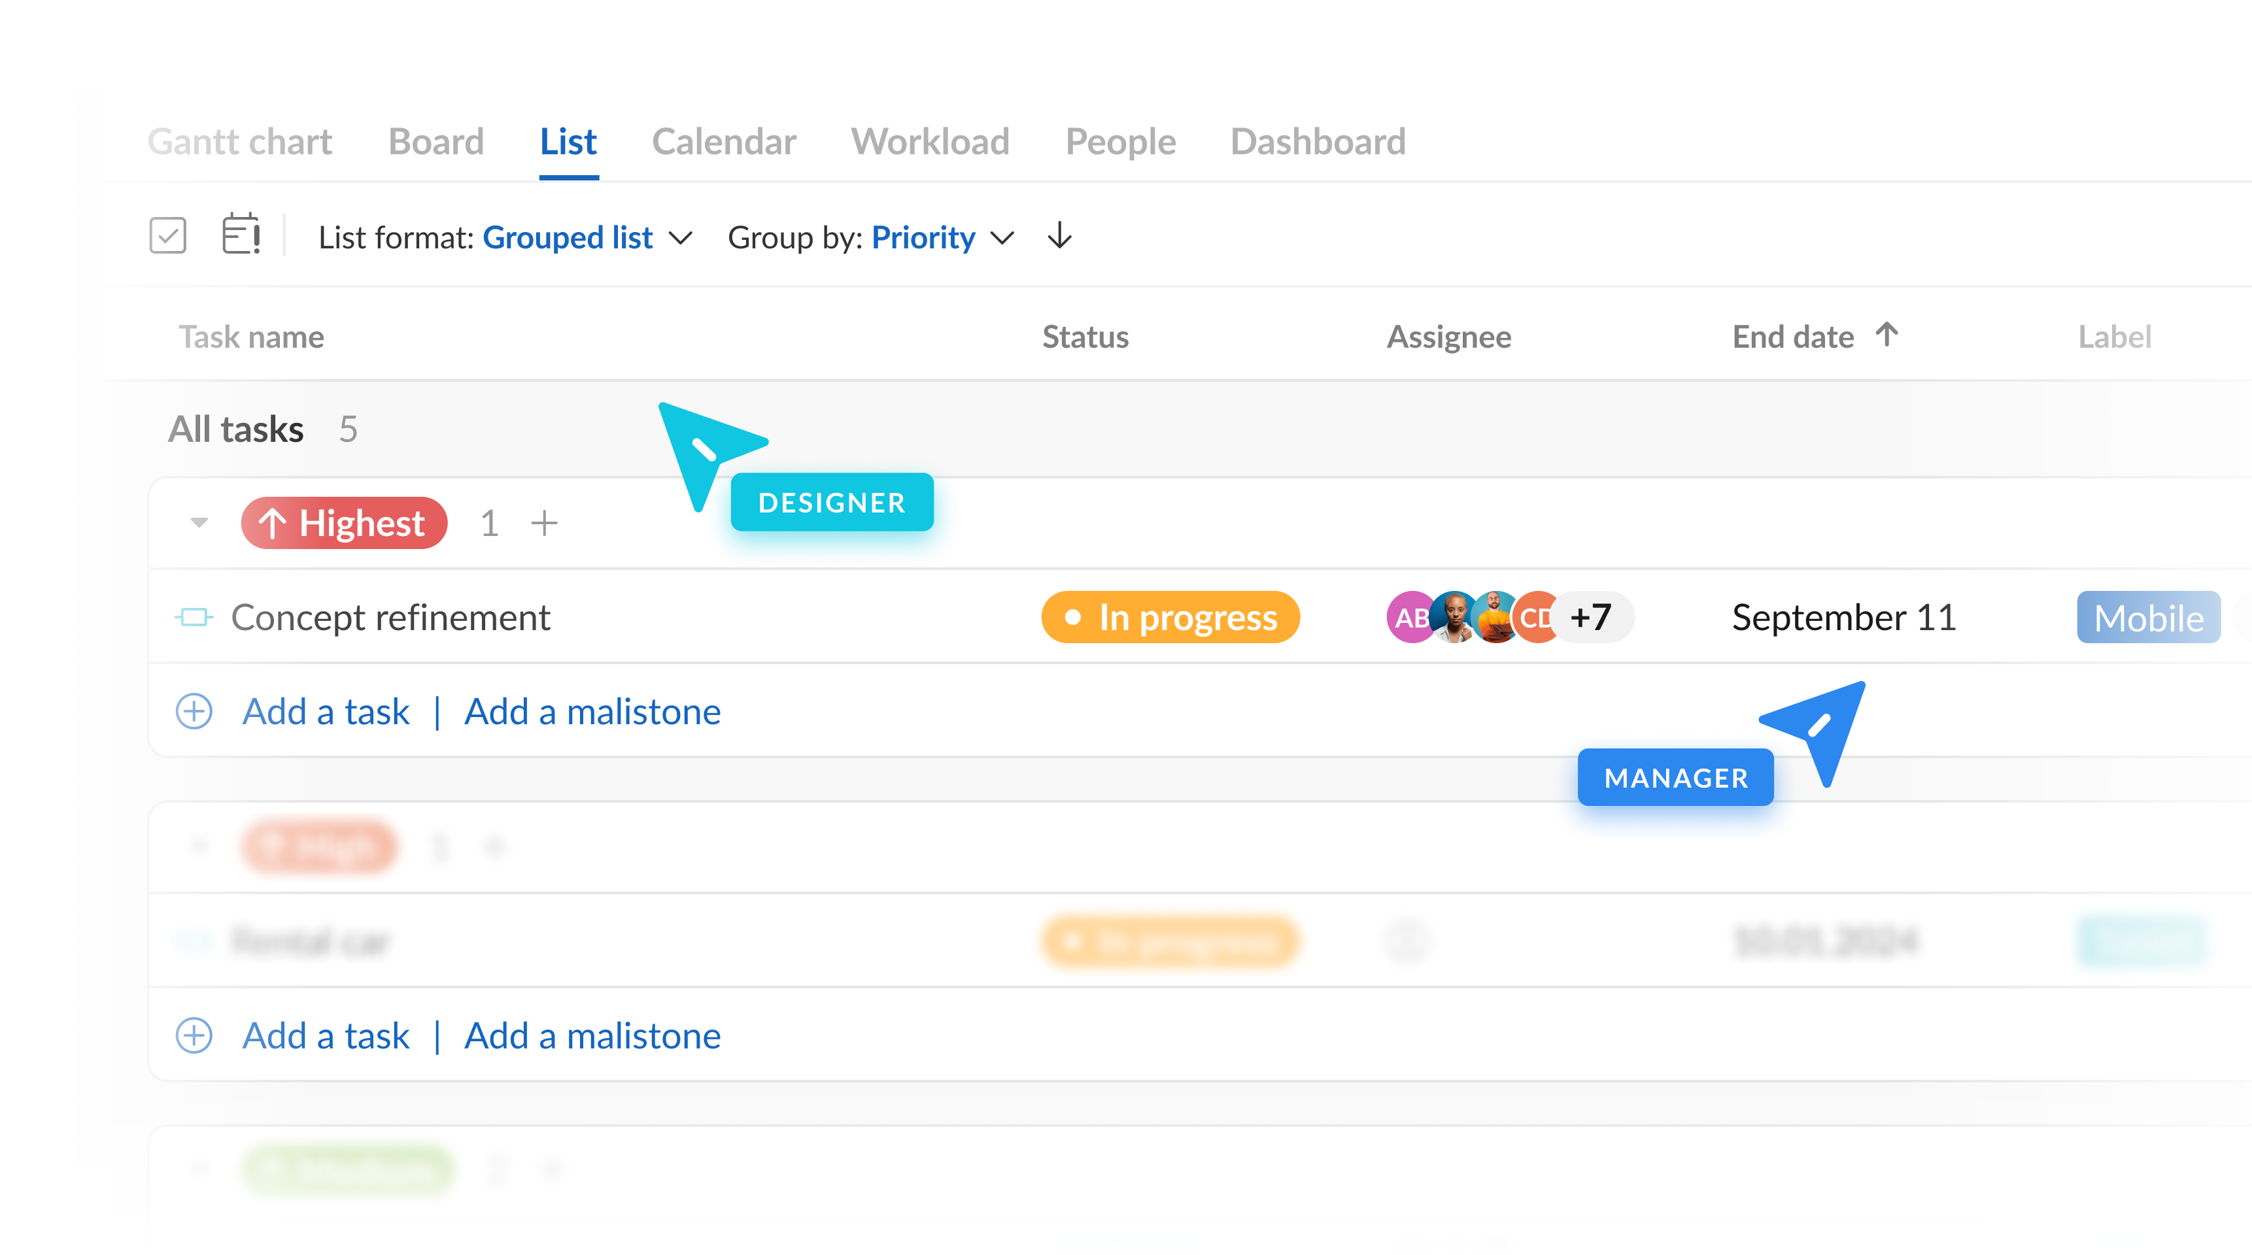Switch to the Gantt chart tab

tap(239, 142)
